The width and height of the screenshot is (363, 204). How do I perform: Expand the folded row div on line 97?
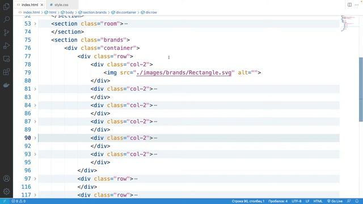click(x=35, y=178)
